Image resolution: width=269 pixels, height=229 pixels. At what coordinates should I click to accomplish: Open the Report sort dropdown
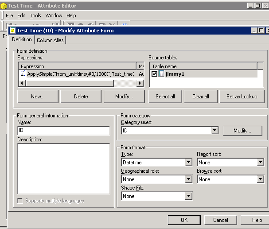point(260,162)
